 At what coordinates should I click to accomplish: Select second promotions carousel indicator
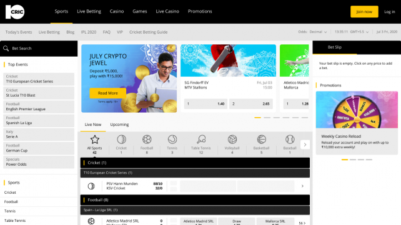coord(353,160)
